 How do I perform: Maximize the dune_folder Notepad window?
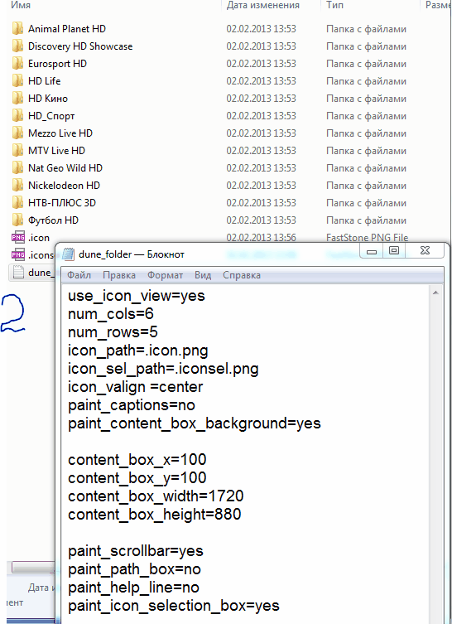pyautogui.click(x=393, y=251)
